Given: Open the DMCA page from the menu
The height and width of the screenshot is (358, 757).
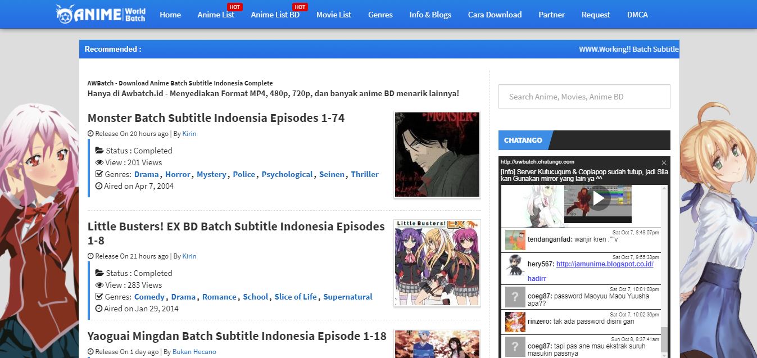Looking at the screenshot, I should tap(637, 15).
